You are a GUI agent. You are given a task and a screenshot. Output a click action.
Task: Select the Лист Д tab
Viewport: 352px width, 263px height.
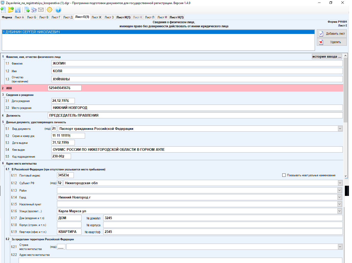click(x=68, y=17)
